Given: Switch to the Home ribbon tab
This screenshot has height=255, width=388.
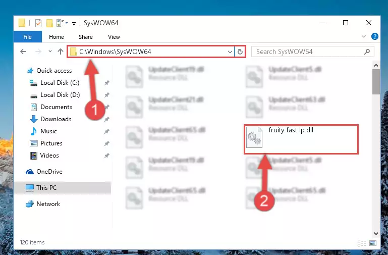Looking at the screenshot, I should click(x=57, y=37).
